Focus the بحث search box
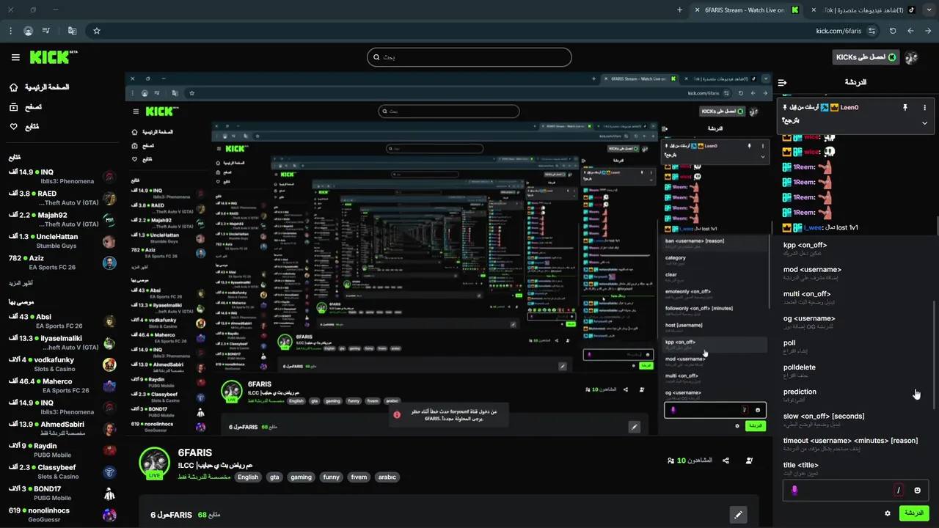Image resolution: width=939 pixels, height=528 pixels. [x=469, y=57]
